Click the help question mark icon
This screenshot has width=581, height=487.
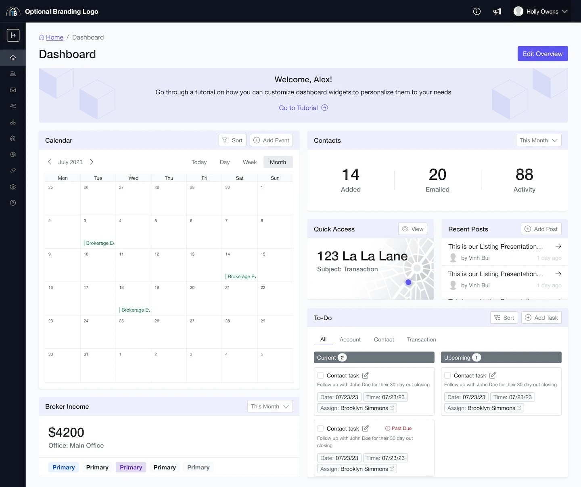coord(13,203)
